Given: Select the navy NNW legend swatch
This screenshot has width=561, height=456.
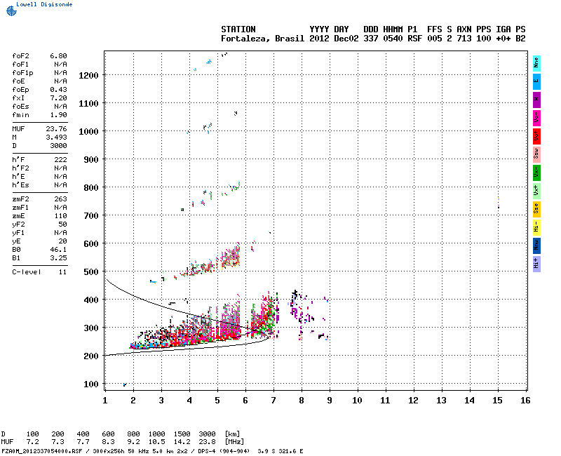Looking at the screenshot, I should pos(536,246).
